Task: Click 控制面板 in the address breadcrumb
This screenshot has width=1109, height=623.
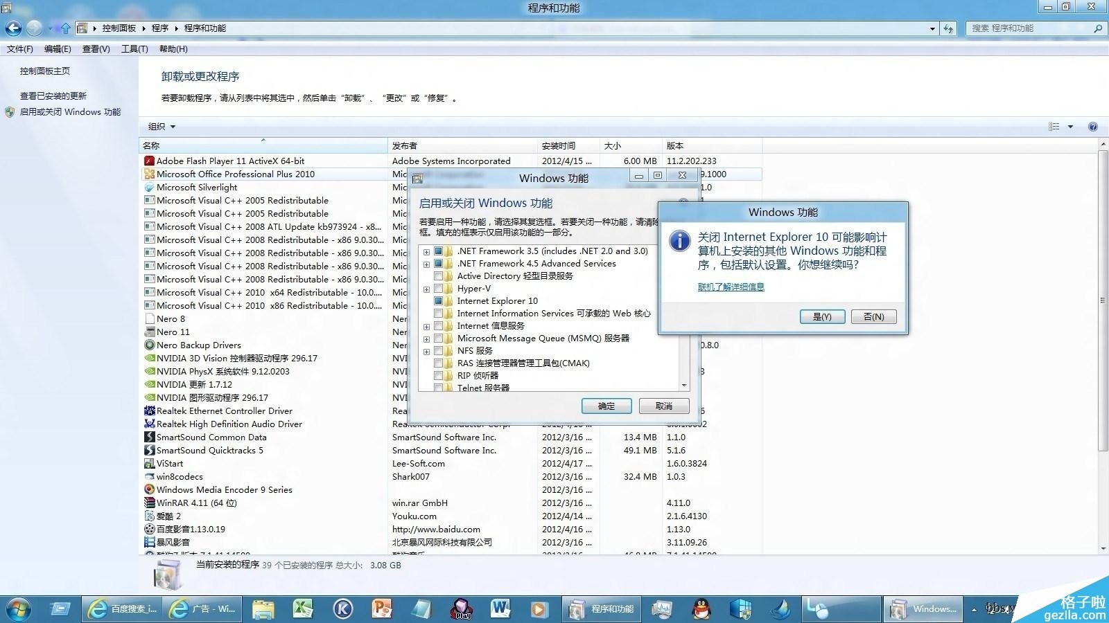Action: pos(119,28)
